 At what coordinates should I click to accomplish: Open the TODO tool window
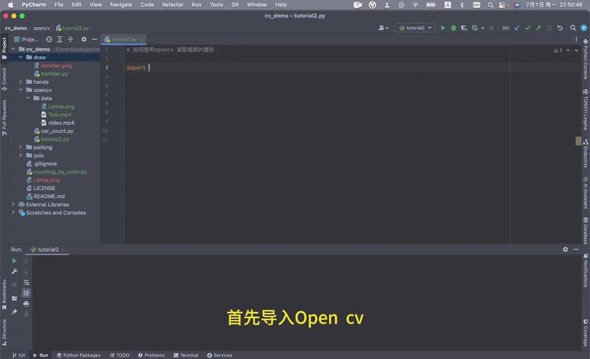point(119,355)
